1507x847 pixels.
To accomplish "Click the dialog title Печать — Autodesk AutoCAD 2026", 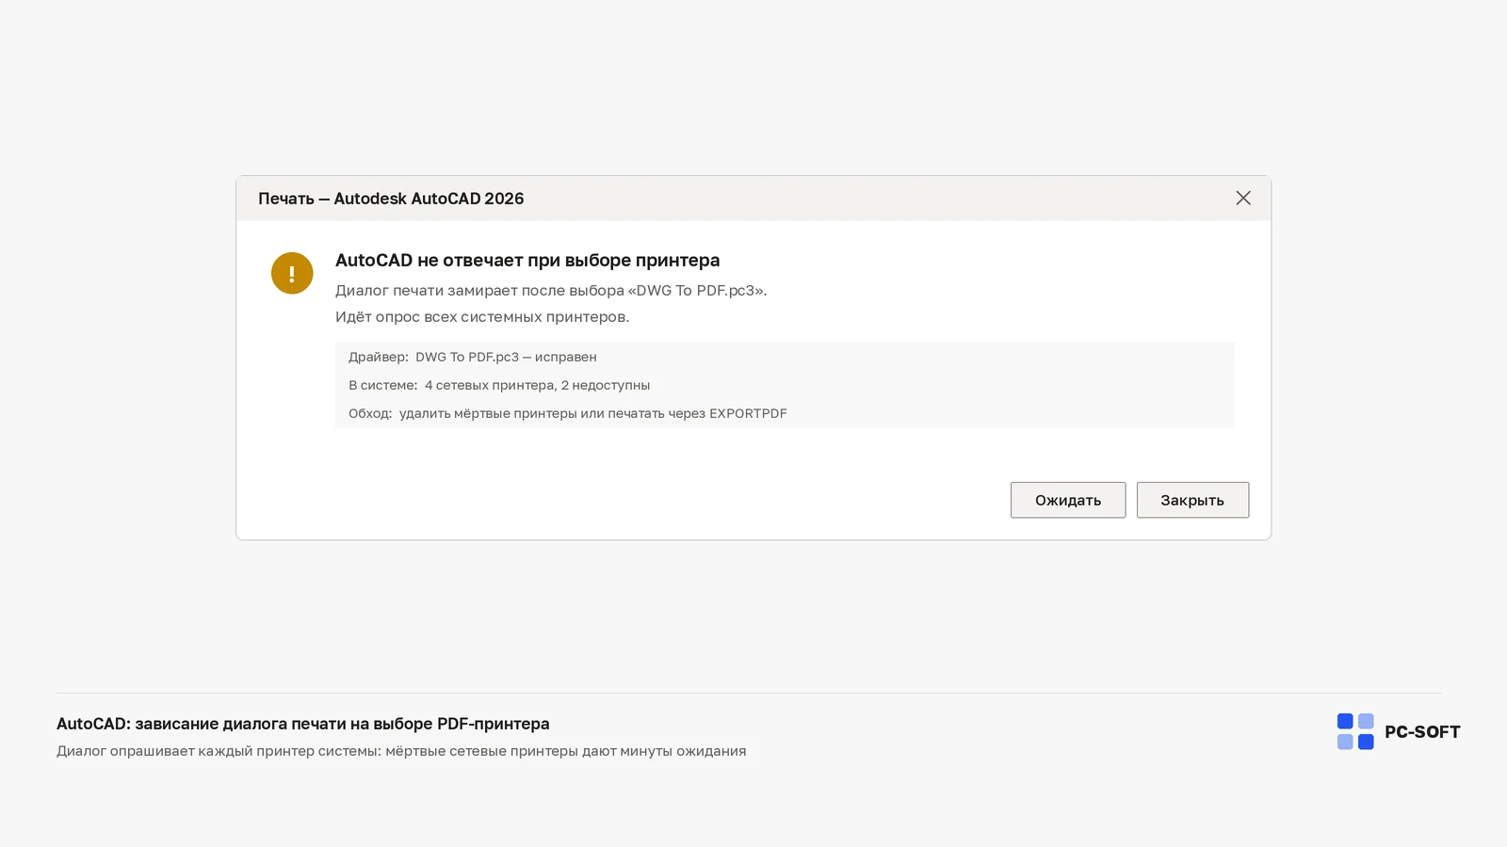I will pyautogui.click(x=391, y=199).
